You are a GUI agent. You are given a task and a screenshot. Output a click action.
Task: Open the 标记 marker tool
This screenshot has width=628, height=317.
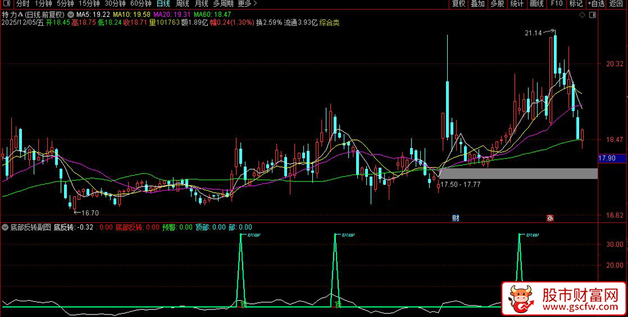click(576, 4)
